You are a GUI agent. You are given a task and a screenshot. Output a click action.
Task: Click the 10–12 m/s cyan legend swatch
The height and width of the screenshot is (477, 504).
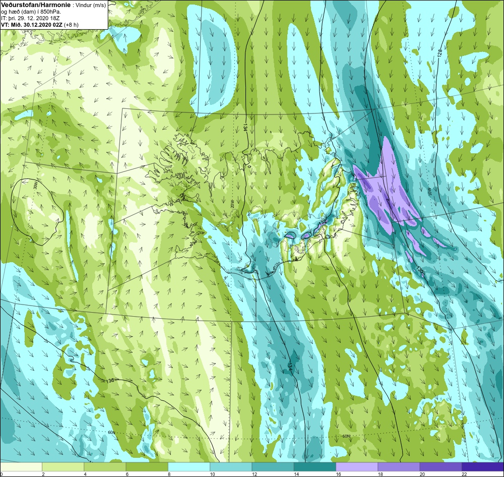coord(231,467)
